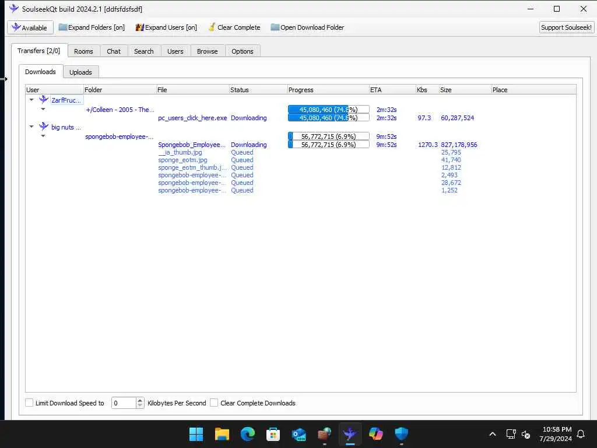
Task: Select the Spongebob_Employee... downloading file
Action: pos(191,145)
